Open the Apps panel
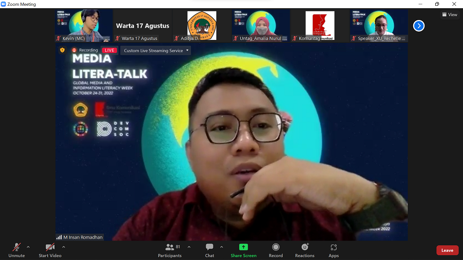463x260 pixels. [x=334, y=250]
